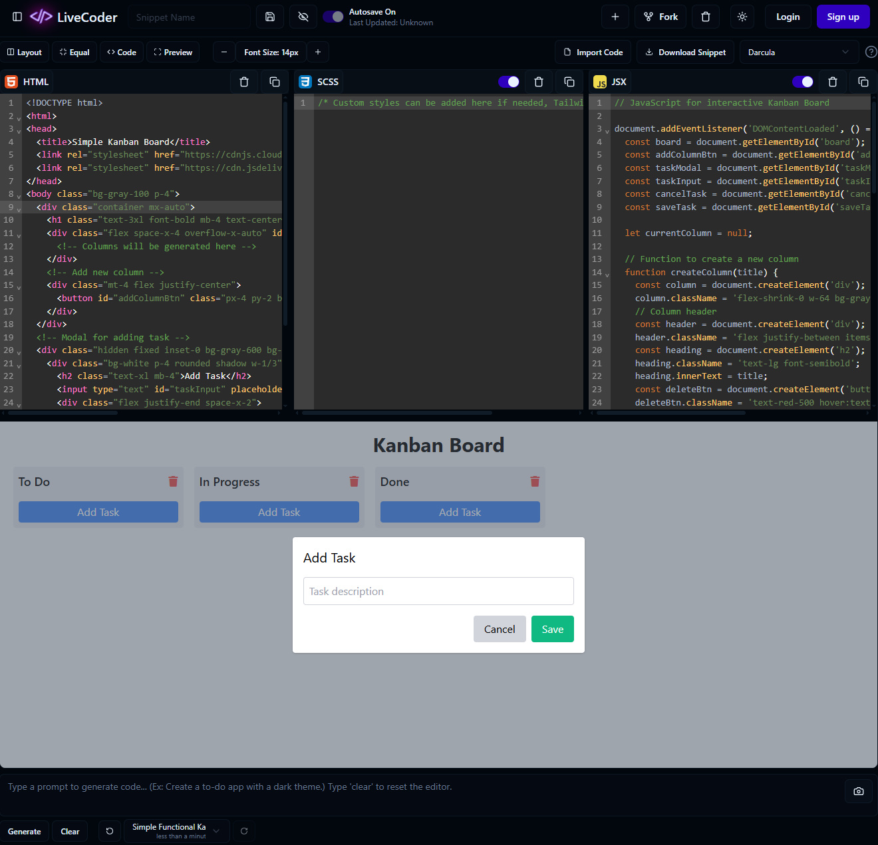Fold JSX createColumn function on line 14
The image size is (878, 845).
[607, 275]
